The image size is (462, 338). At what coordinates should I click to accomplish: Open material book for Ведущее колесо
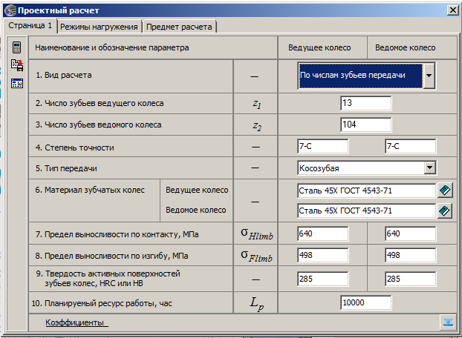[444, 190]
